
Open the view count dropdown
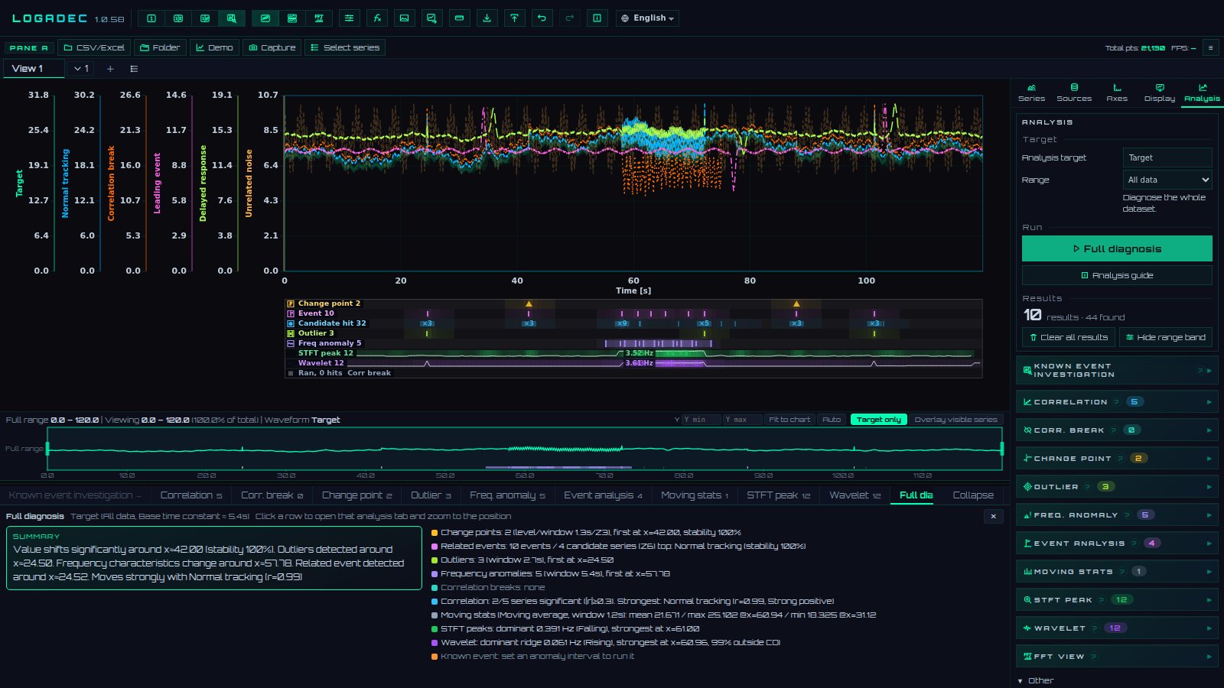click(x=81, y=69)
